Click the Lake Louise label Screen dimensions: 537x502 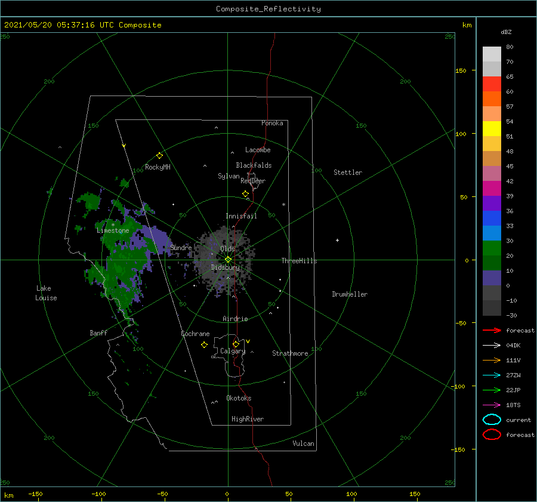[46, 293]
